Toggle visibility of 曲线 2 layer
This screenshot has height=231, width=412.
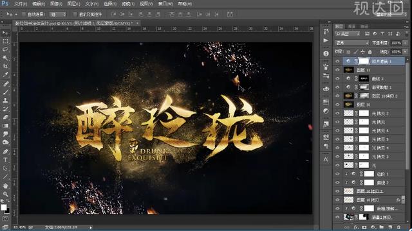click(x=337, y=182)
